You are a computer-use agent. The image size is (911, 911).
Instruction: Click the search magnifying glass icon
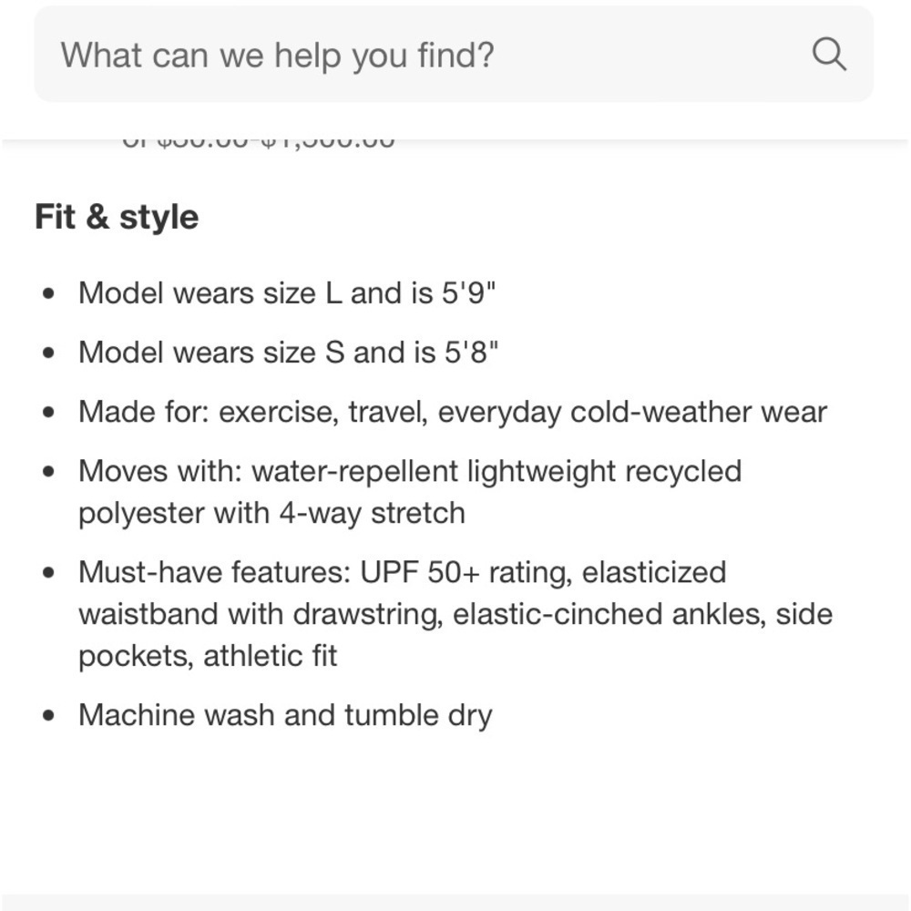(x=829, y=55)
